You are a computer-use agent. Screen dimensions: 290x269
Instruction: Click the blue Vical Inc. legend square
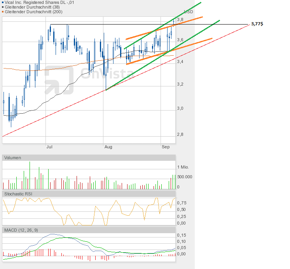3,2
